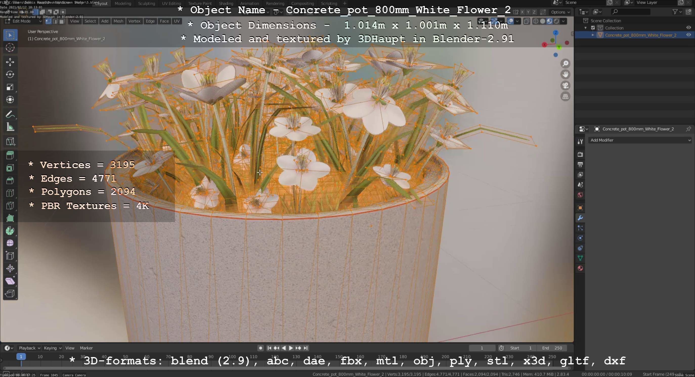Open the Select menu
This screenshot has height=377, width=695.
click(90, 21)
